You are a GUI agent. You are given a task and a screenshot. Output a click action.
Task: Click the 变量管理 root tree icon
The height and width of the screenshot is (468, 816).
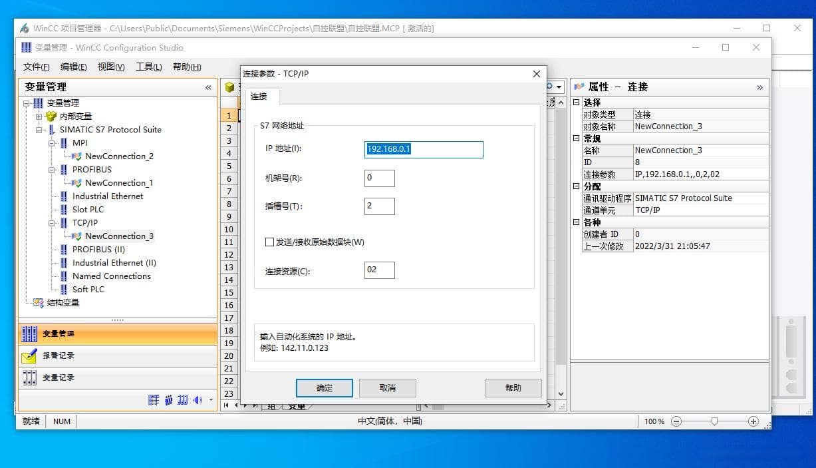39,103
